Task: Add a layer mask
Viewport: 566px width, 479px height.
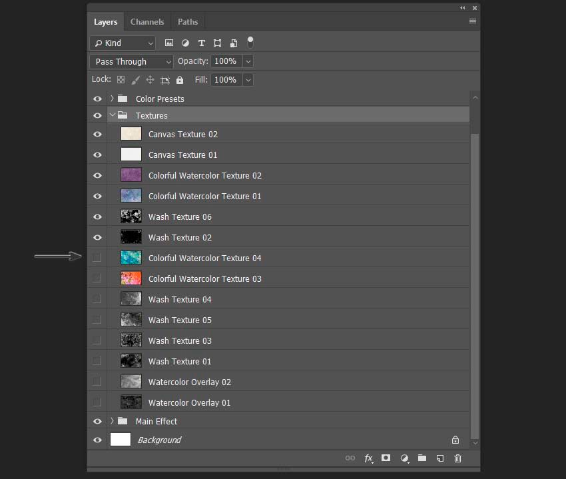Action: point(386,458)
